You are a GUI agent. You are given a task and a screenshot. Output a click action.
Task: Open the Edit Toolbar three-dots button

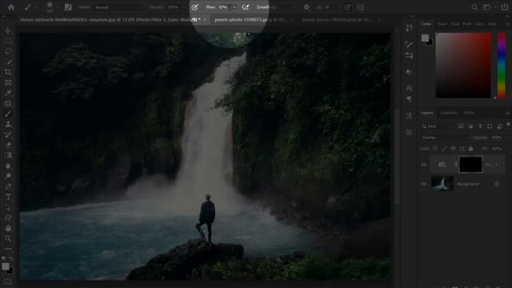pos(8,249)
